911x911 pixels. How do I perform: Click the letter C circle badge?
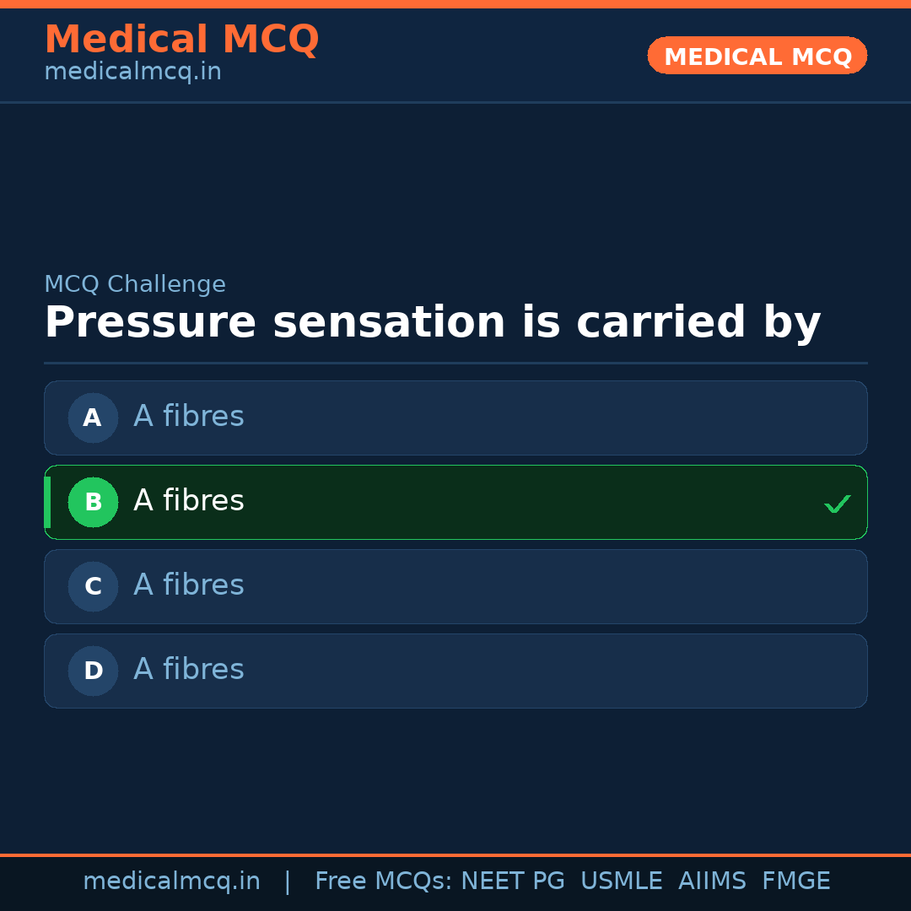(93, 586)
